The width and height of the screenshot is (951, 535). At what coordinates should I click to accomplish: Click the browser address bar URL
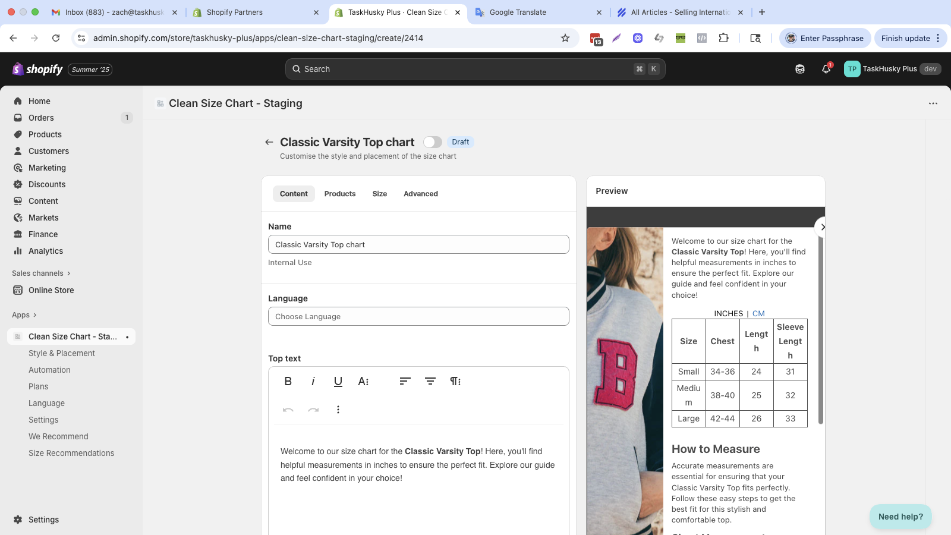pyautogui.click(x=258, y=38)
